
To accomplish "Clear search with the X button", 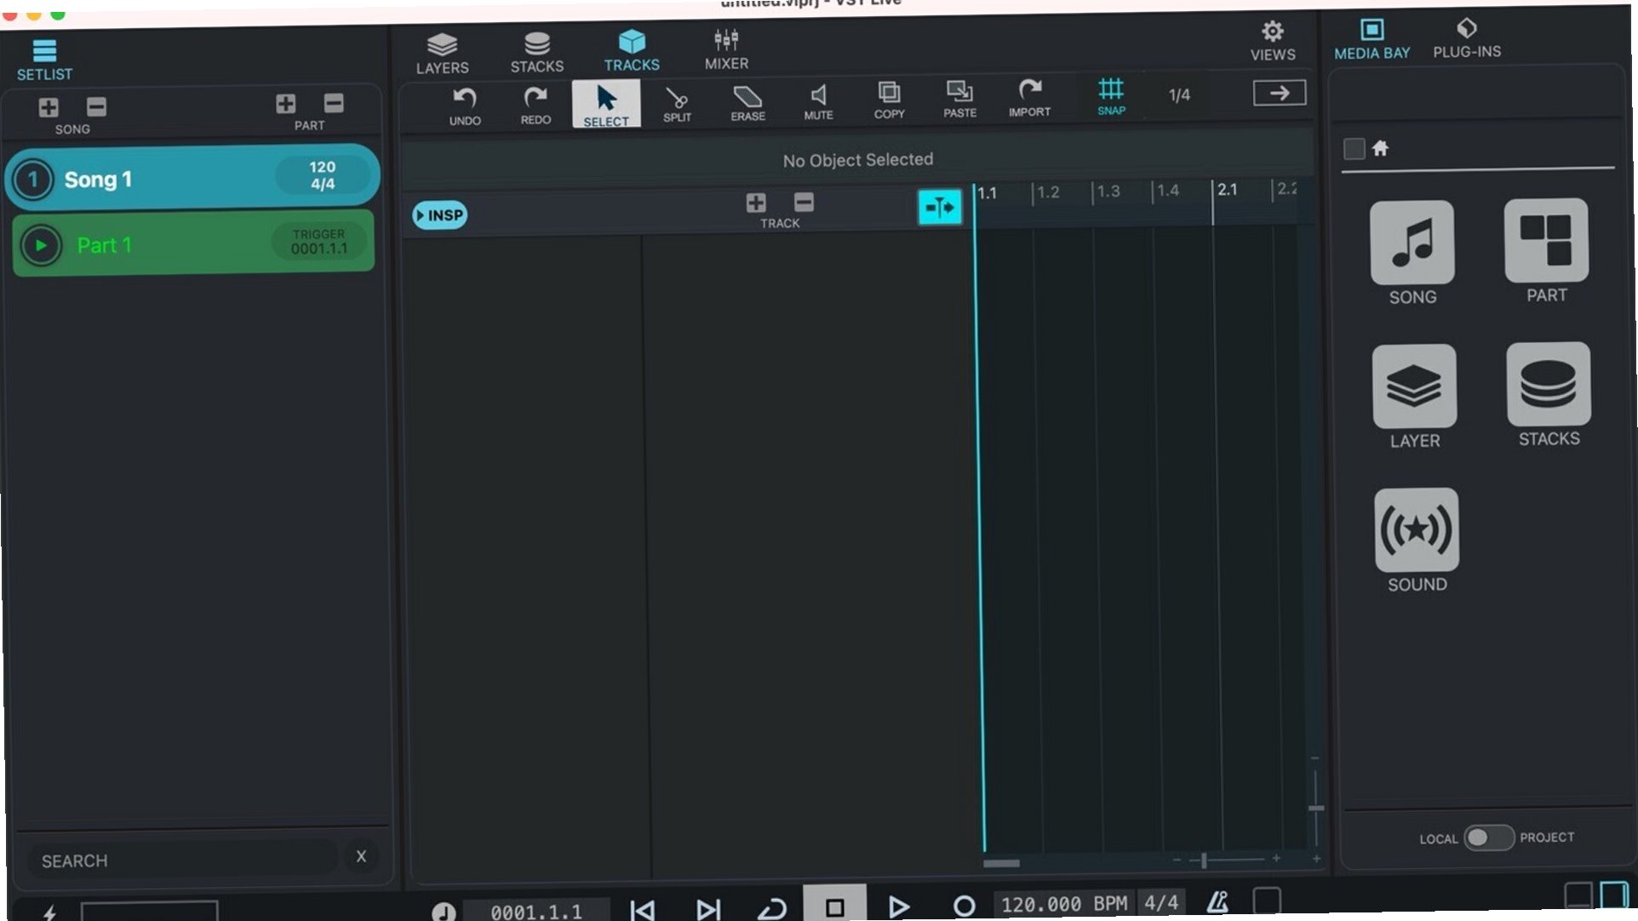I will coord(361,856).
